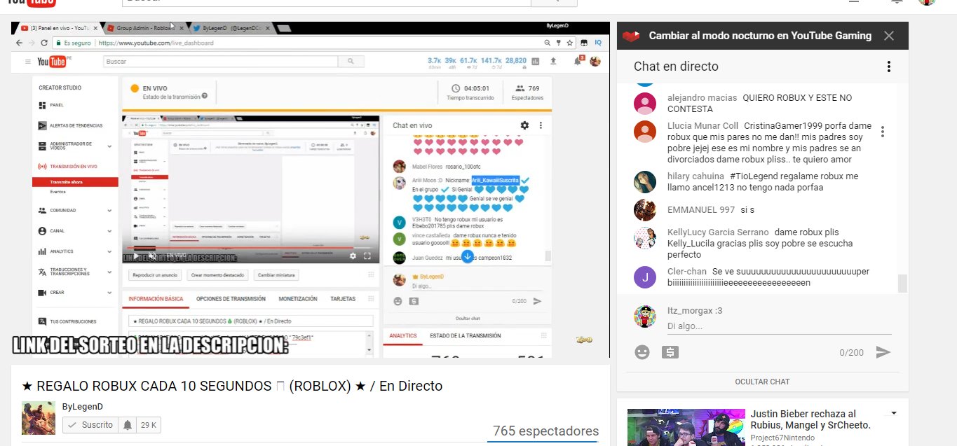The height and width of the screenshot is (446, 957).
Task: Select the 'Panel en vivo' browser tab in stream
Action: pos(60,28)
